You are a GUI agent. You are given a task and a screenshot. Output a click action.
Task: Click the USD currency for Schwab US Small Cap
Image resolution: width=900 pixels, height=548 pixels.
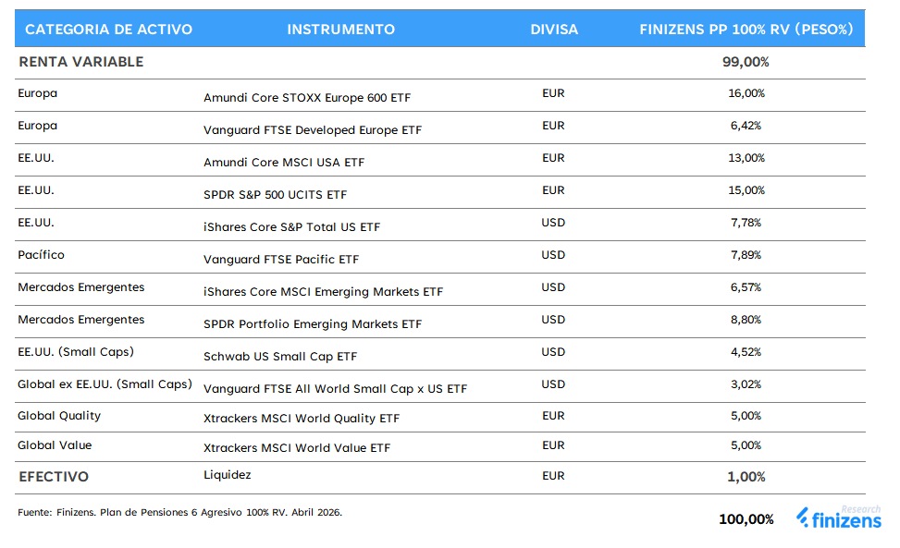(x=553, y=352)
